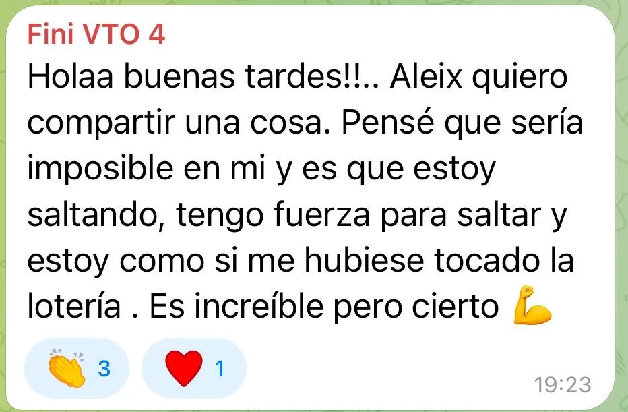The height and width of the screenshot is (412, 628).
Task: Click the word lotería in the message
Action: coord(74,305)
